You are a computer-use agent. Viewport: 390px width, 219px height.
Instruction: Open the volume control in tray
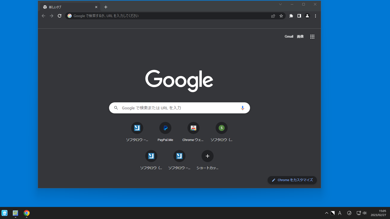pyautogui.click(x=365, y=213)
